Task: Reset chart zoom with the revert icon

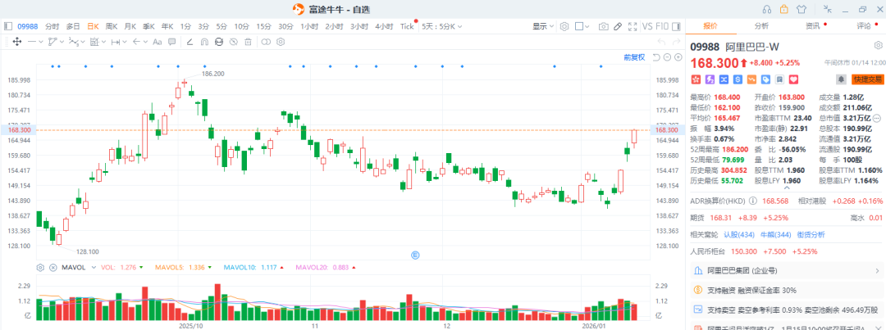Action: 656,57
